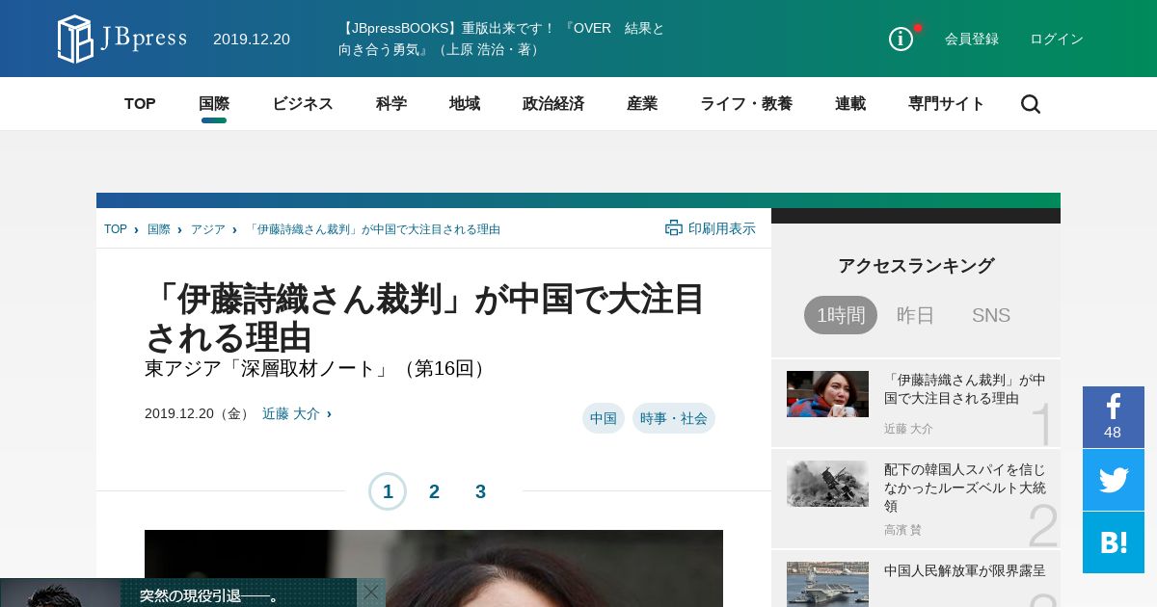Share article on Twitter
The height and width of the screenshot is (607, 1157).
click(x=1114, y=480)
